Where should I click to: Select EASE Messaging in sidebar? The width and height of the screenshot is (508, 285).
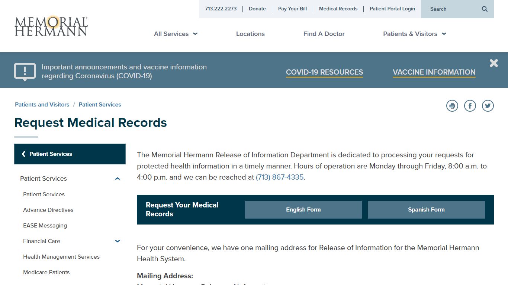(x=45, y=226)
